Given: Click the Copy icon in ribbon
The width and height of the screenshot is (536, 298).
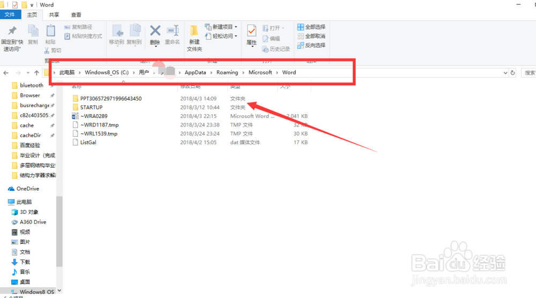Looking at the screenshot, I should click(33, 31).
